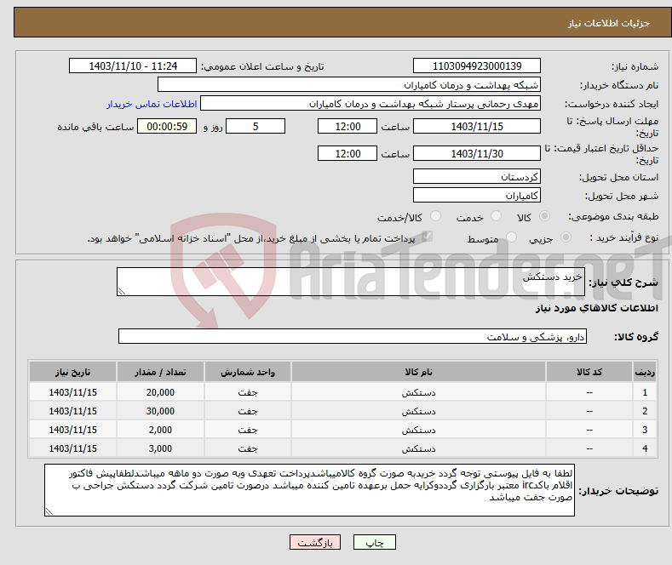Click the buyer organization name field

pos(349,85)
